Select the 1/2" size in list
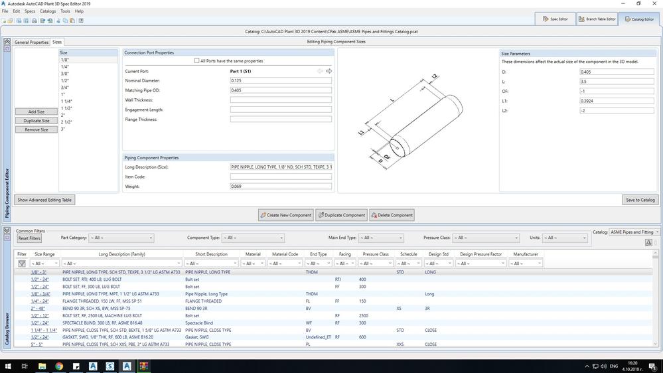663x373 pixels. [x=64, y=80]
